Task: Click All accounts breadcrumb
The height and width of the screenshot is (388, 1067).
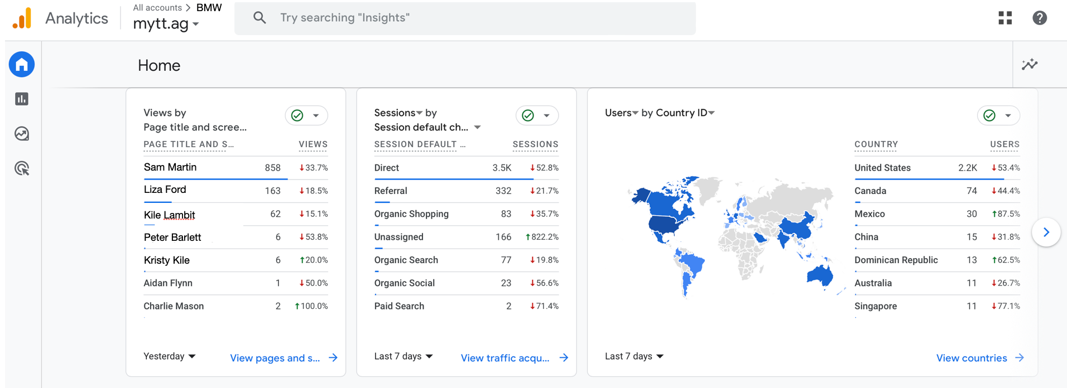Action: 157,8
